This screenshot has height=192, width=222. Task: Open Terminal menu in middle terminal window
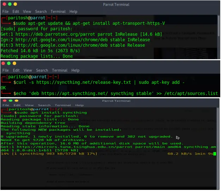[x=60, y=70]
